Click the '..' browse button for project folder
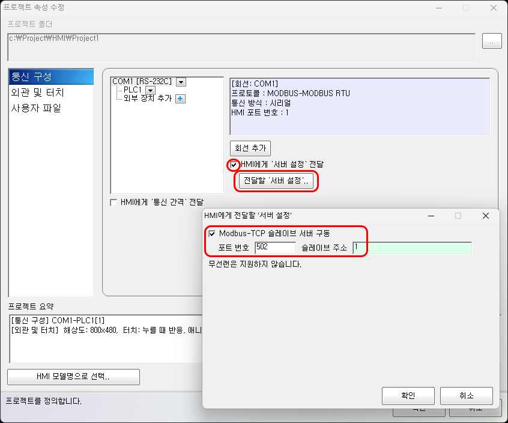The width and height of the screenshot is (508, 423). click(x=491, y=41)
